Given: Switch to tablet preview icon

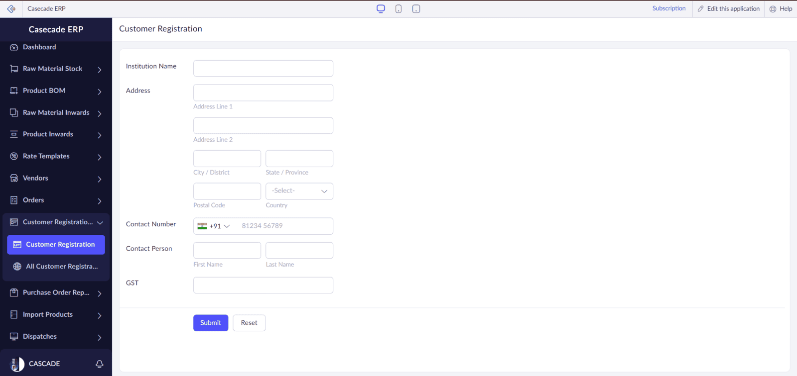Looking at the screenshot, I should 416,9.
